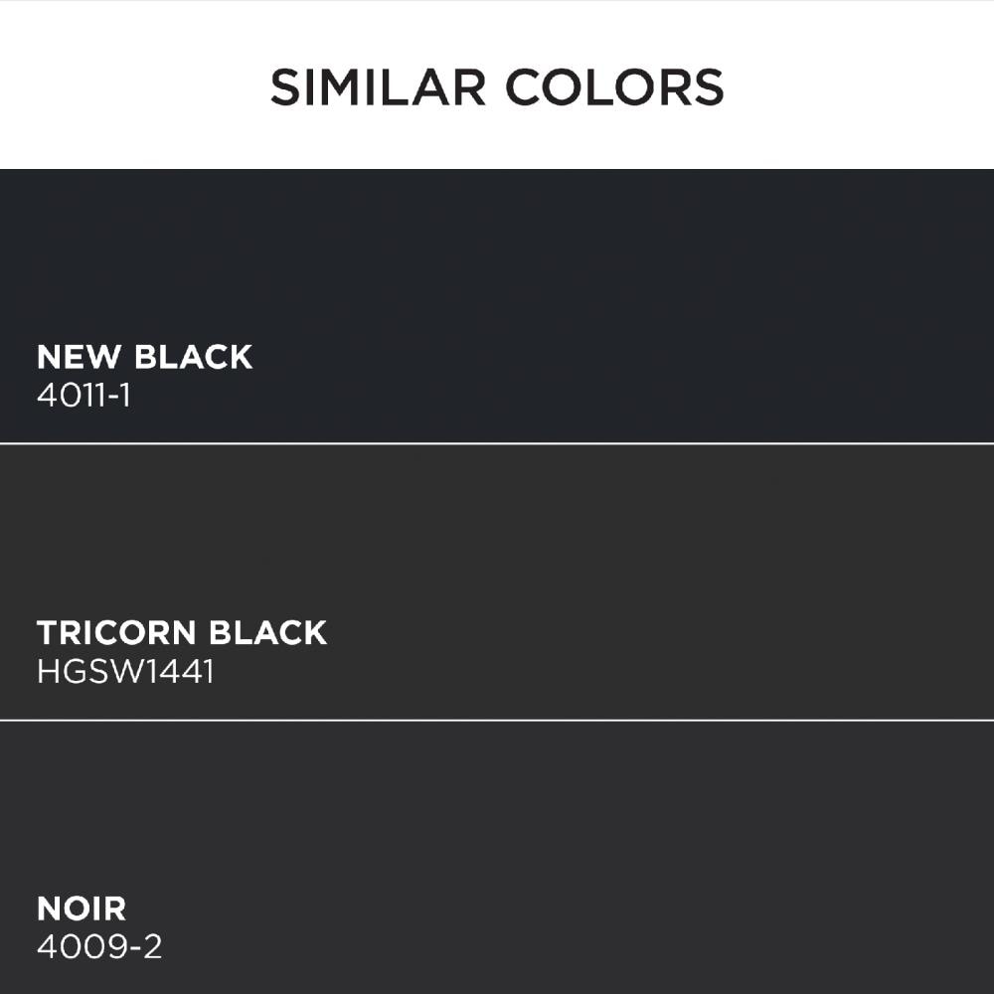Screen dimensions: 994x994
Task: Choose the Noir color swatch
Action: (x=497, y=858)
